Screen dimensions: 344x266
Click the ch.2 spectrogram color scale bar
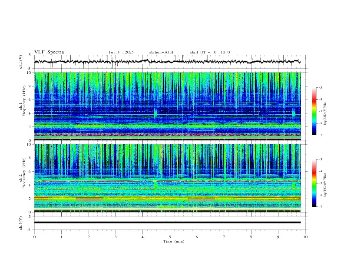point(314,183)
